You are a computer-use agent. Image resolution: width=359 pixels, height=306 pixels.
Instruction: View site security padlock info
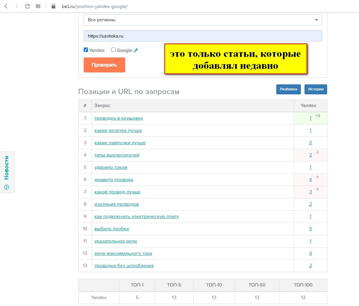point(53,6)
